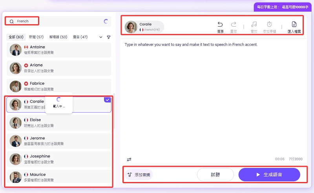Click Jerome's avatar thumbnail
The image size is (314, 193).
pos(16,141)
